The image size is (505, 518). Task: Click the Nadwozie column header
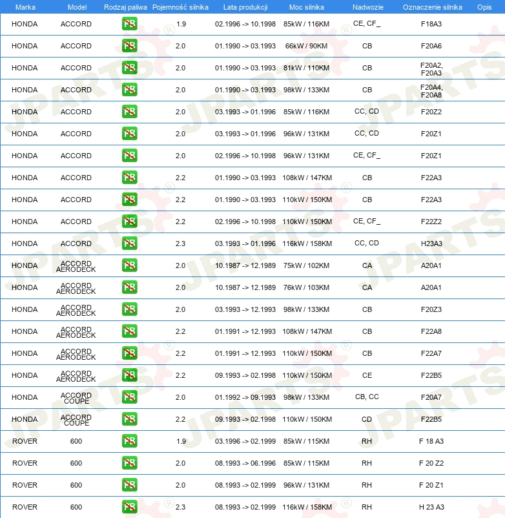coord(368,7)
